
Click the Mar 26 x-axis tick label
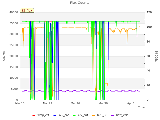(75, 103)
